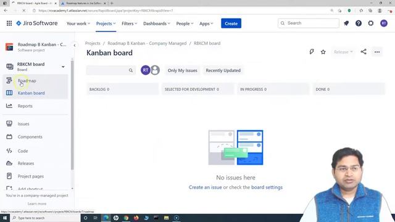Open Firefox from the taskbar

point(136,218)
